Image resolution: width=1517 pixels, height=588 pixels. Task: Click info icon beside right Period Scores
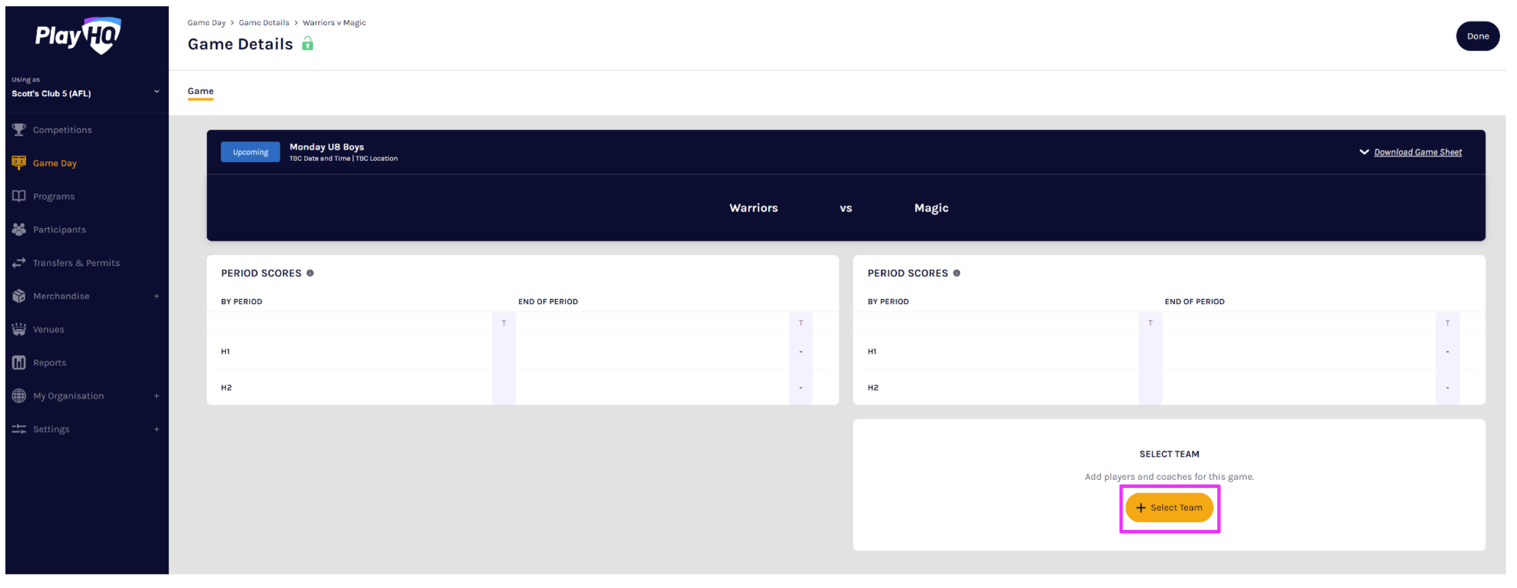pos(957,273)
